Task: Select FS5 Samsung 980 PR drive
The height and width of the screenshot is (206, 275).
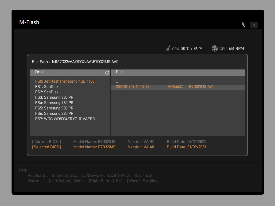Action: [x=54, y=108]
